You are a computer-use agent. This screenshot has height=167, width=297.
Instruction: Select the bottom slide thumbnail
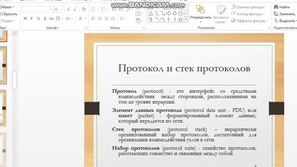pyautogui.click(x=3, y=150)
